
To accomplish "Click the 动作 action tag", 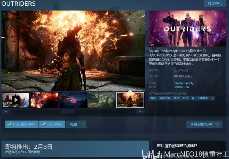I will [176, 98].
